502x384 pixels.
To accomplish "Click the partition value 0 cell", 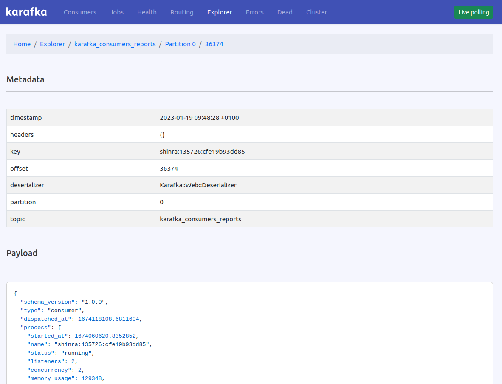I will pos(324,202).
